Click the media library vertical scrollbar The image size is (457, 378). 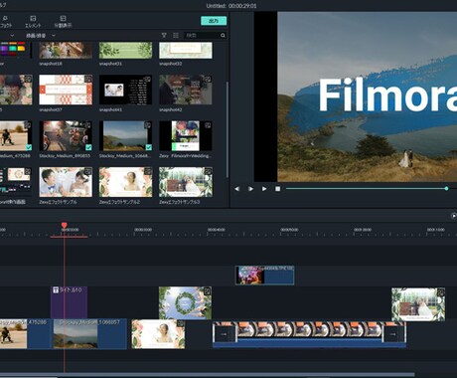point(228,129)
